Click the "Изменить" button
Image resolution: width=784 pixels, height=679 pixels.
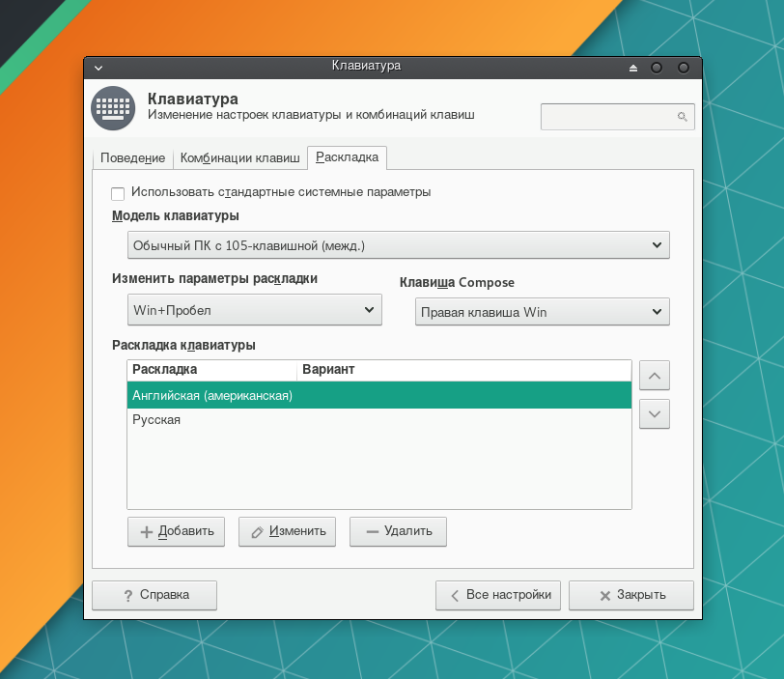[x=287, y=531]
